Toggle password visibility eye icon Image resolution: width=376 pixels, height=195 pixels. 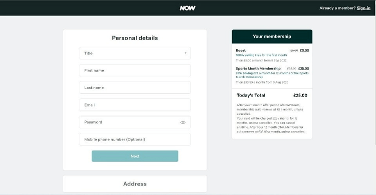[182, 122]
